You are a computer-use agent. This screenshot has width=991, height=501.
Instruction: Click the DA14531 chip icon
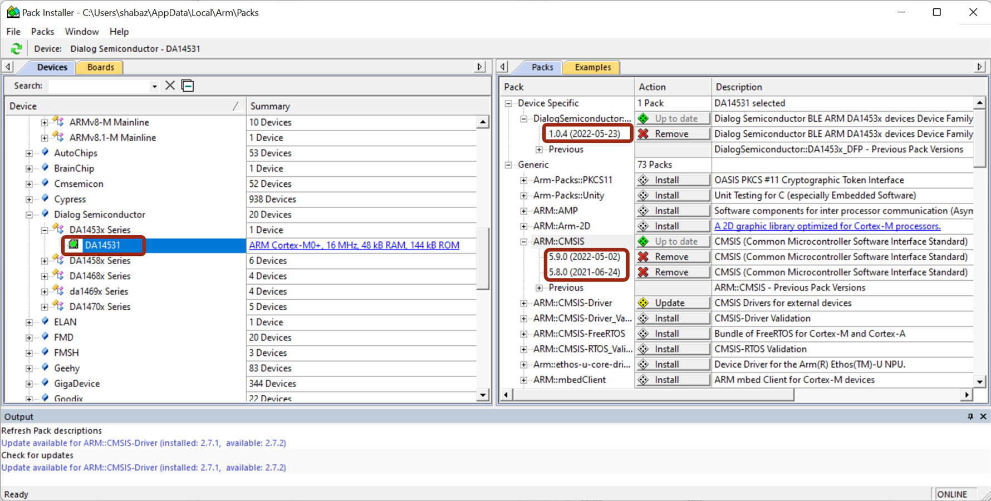[73, 245]
